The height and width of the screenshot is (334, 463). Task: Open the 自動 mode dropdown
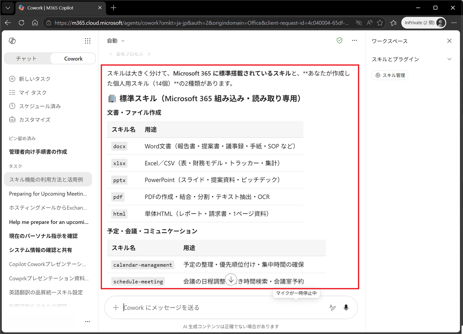[116, 41]
